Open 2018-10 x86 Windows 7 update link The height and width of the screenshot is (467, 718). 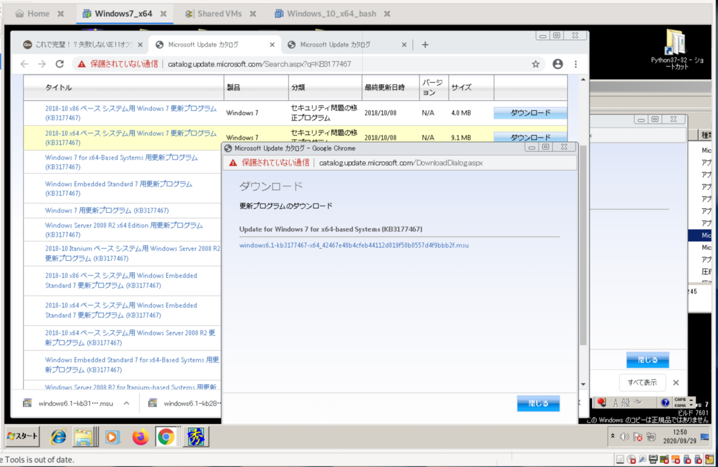coord(131,113)
